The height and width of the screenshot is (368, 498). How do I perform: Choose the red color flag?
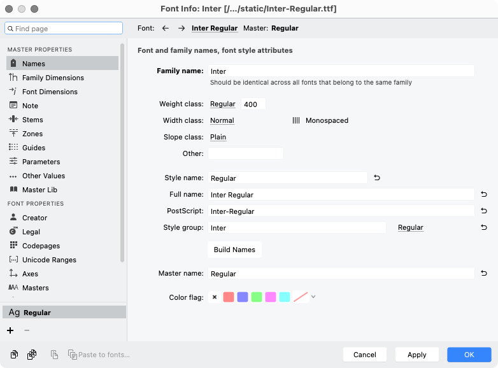[229, 297]
